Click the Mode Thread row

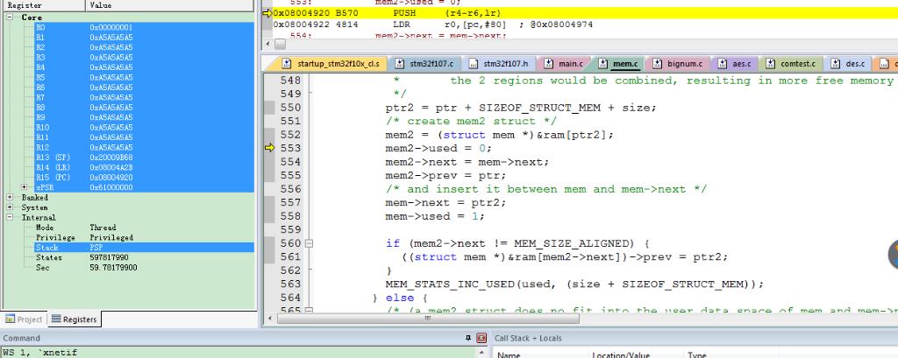[145, 227]
